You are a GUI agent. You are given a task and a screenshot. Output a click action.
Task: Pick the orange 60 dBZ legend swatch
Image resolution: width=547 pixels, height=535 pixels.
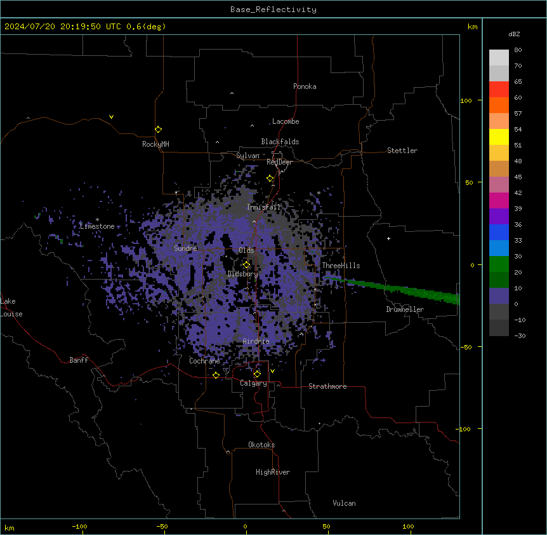pyautogui.click(x=499, y=105)
